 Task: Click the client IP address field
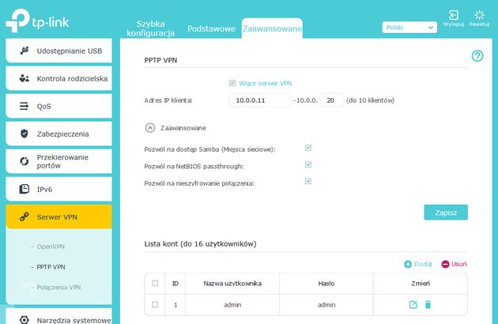click(260, 100)
